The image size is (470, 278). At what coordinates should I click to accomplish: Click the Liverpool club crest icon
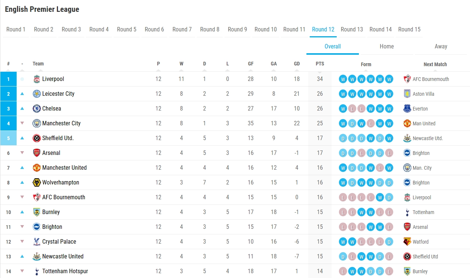tap(37, 79)
